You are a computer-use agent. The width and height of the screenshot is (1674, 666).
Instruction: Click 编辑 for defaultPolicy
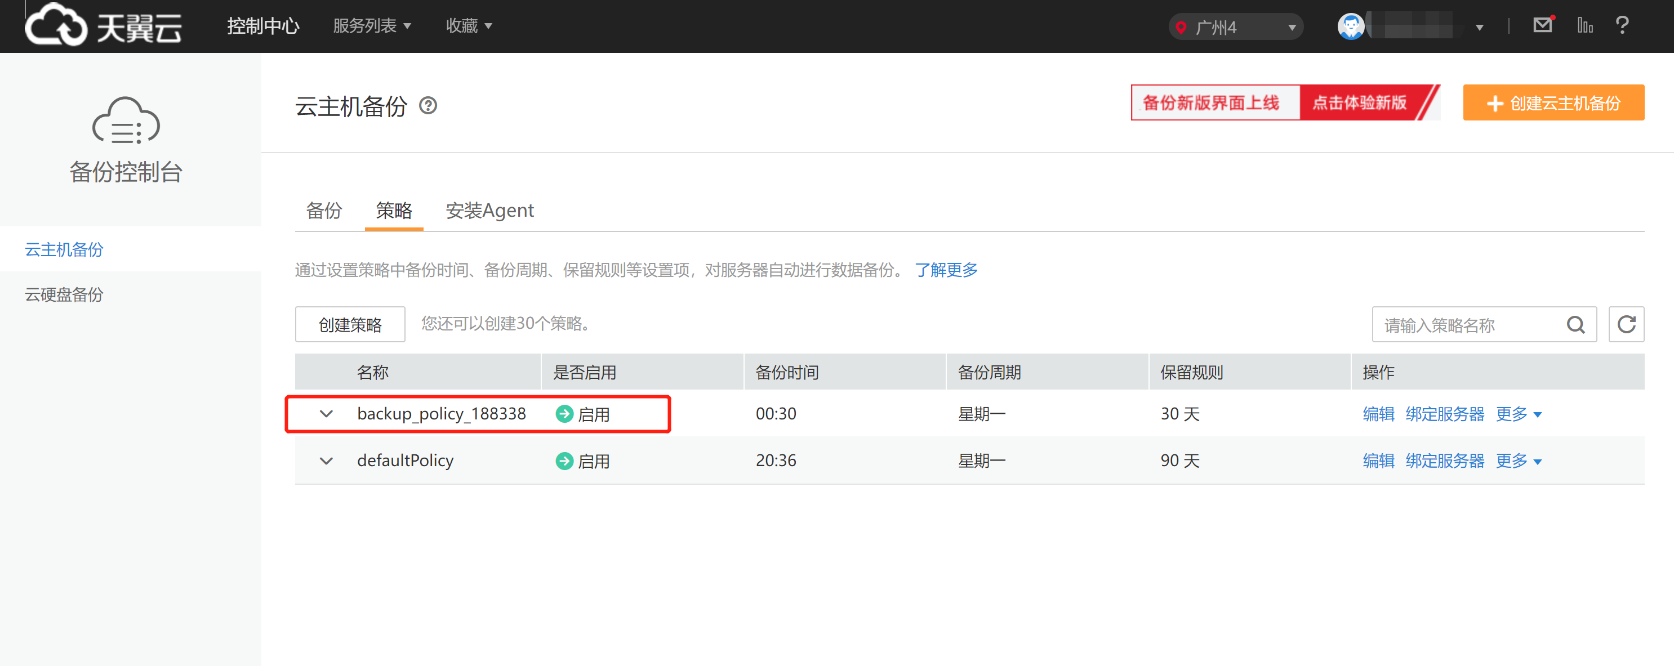[x=1378, y=461]
